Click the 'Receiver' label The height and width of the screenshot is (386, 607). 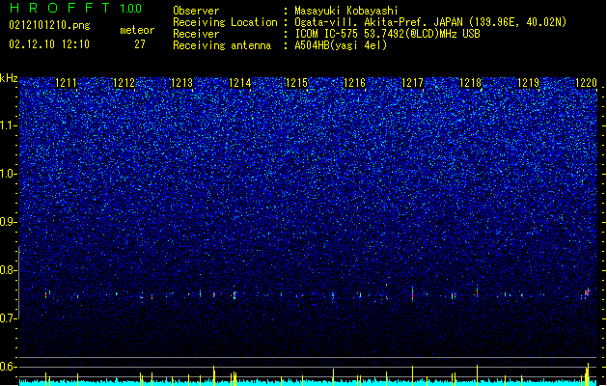pos(196,34)
